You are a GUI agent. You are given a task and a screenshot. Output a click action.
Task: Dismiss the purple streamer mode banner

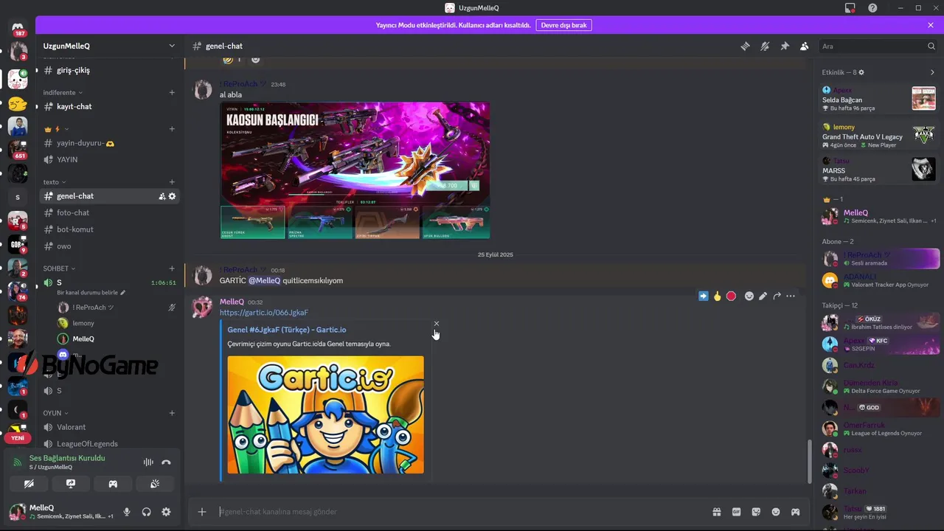point(931,25)
